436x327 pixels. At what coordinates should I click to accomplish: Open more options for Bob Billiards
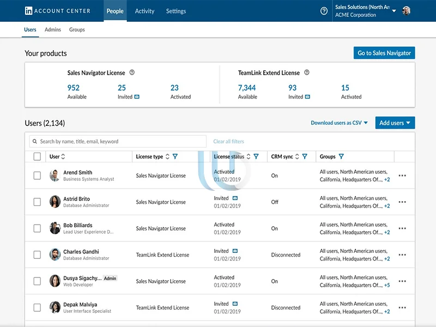tap(402, 228)
